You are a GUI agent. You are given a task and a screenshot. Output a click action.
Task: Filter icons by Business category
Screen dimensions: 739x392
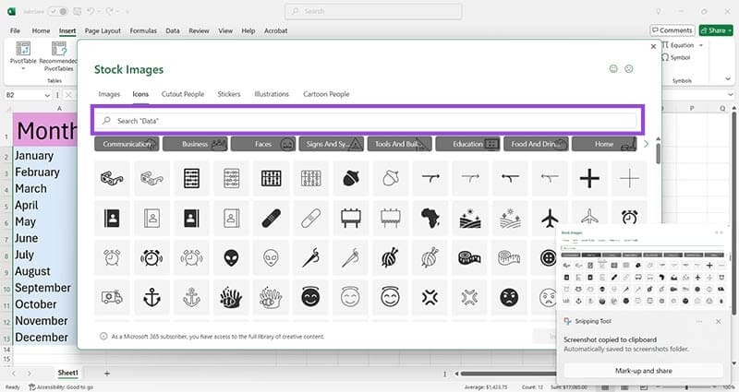click(x=195, y=144)
